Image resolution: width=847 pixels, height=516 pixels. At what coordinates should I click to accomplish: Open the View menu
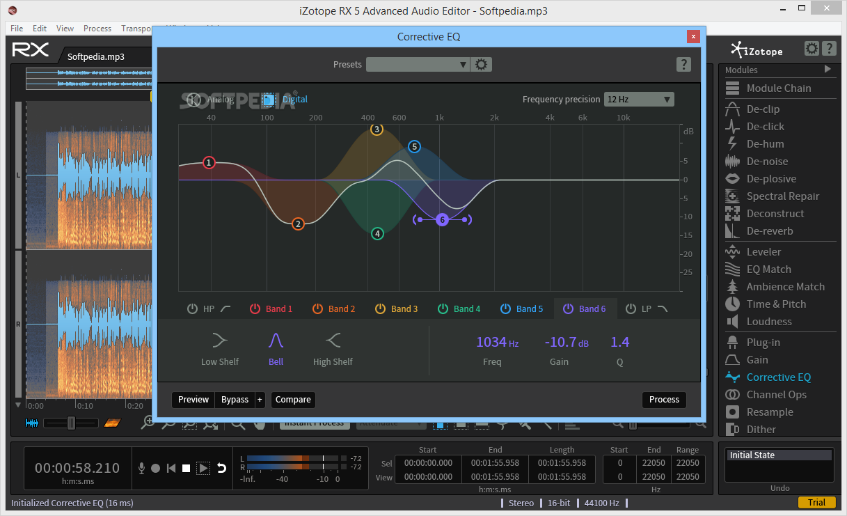(x=65, y=29)
